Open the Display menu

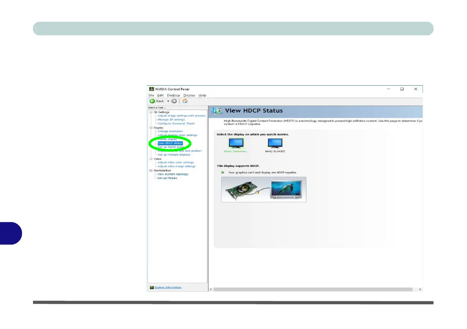coord(189,95)
